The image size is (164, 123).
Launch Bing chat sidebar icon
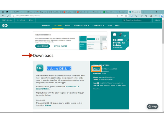click(x=161, y=16)
